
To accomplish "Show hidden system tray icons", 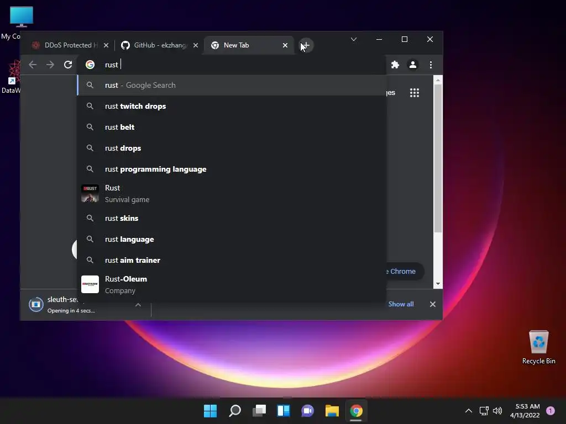I will pos(469,411).
